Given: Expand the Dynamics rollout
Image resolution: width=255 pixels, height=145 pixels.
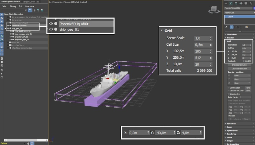Looking at the screenshot, I should click(x=239, y=124).
